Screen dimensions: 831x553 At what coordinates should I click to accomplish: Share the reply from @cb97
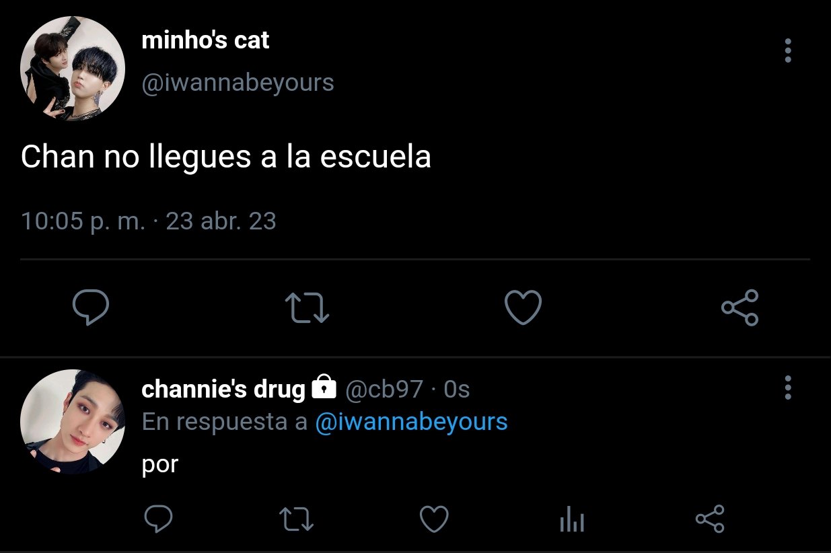710,519
